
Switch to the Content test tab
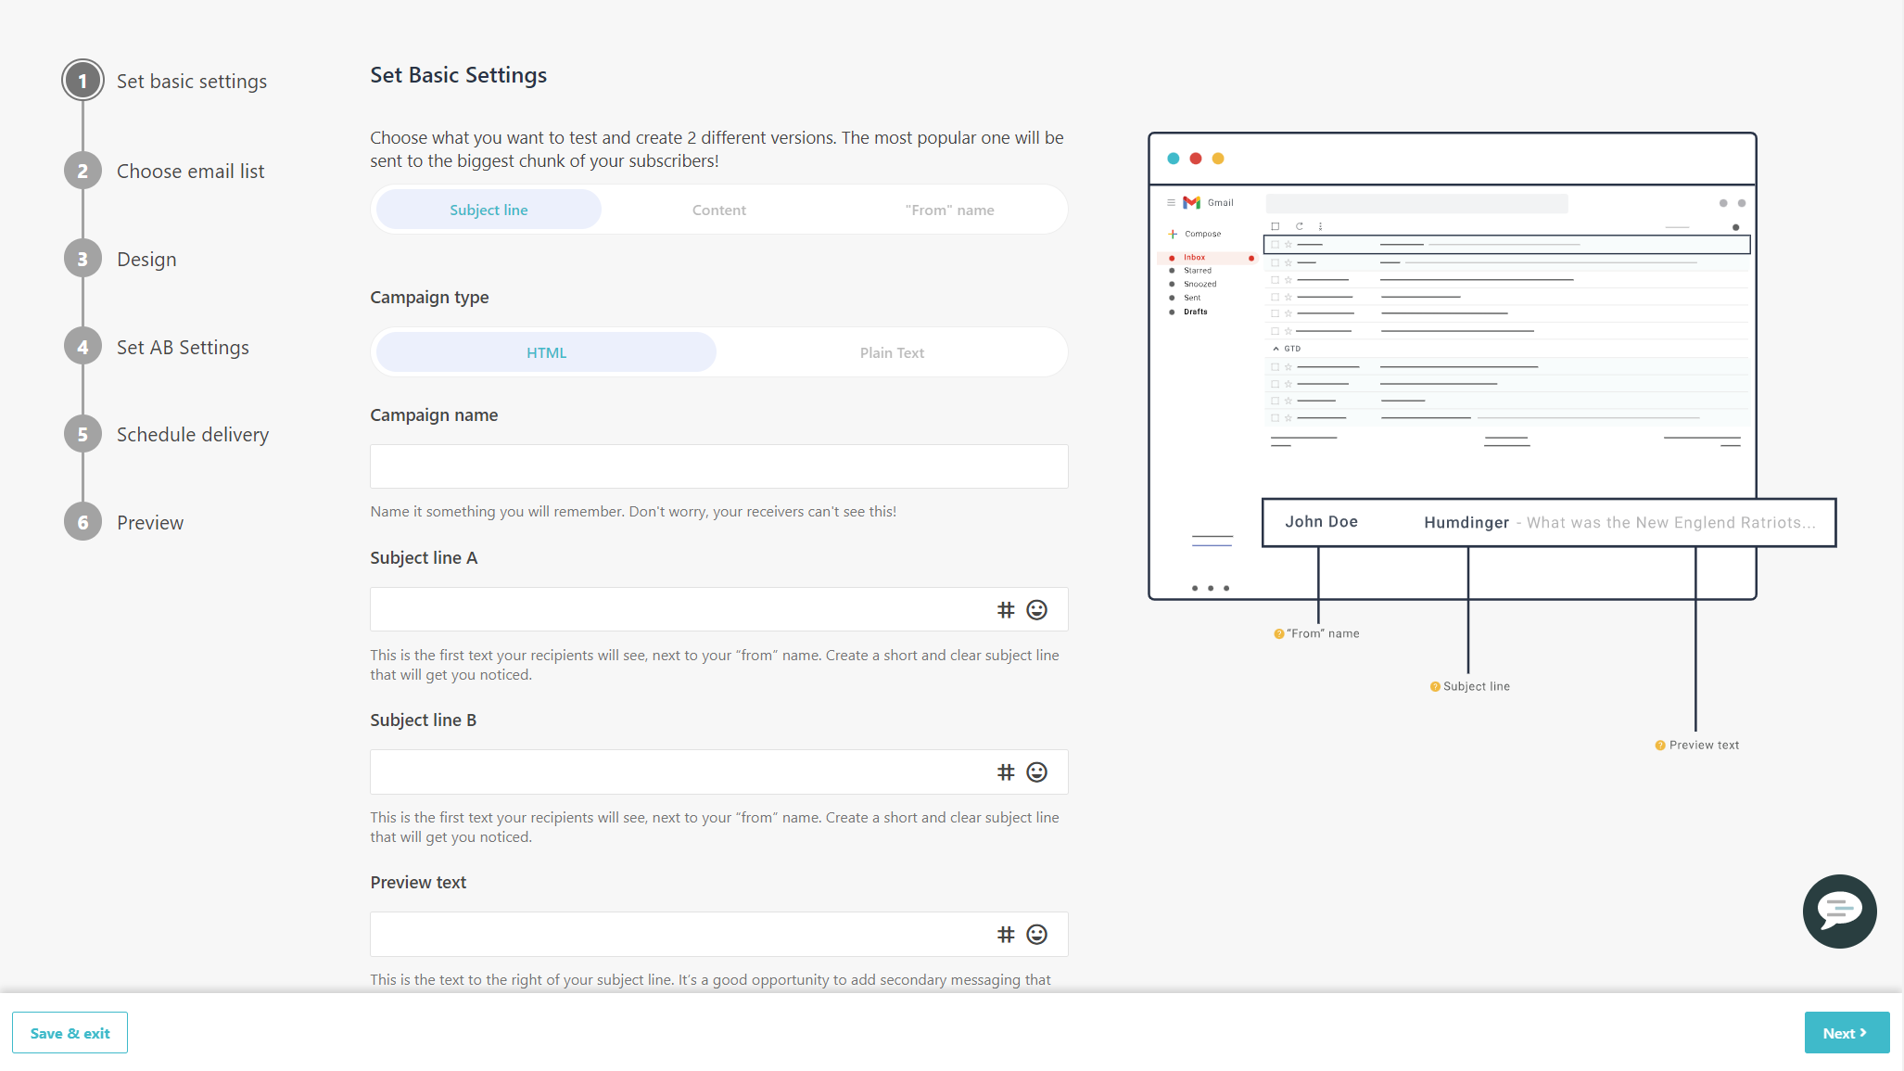[x=718, y=210]
